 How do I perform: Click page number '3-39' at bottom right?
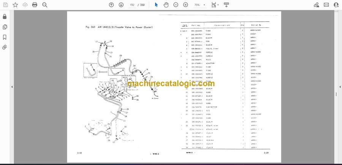(x=266, y=152)
